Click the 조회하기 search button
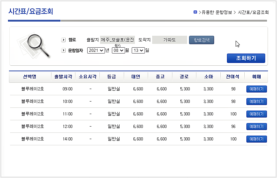 click(246, 58)
